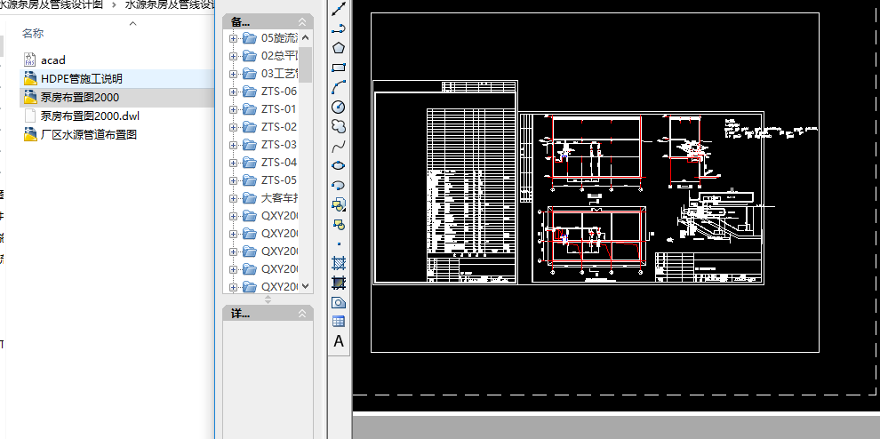
Task: Click the Table tool
Action: (x=339, y=321)
